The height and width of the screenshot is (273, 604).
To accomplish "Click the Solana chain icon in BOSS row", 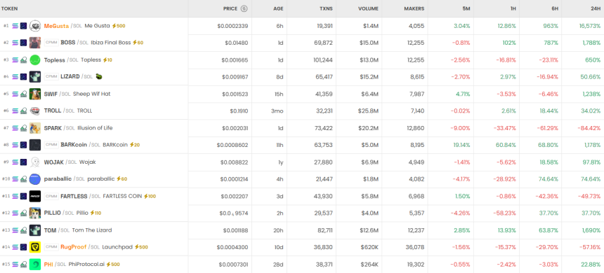I will tap(15, 43).
